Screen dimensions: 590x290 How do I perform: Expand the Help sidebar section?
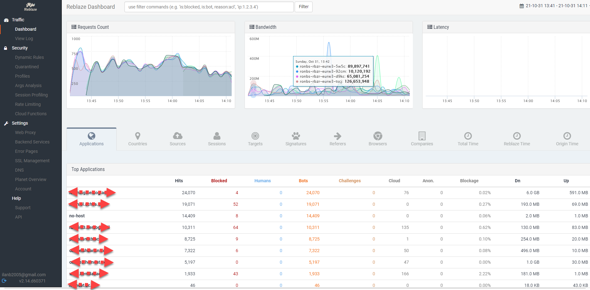point(16,198)
